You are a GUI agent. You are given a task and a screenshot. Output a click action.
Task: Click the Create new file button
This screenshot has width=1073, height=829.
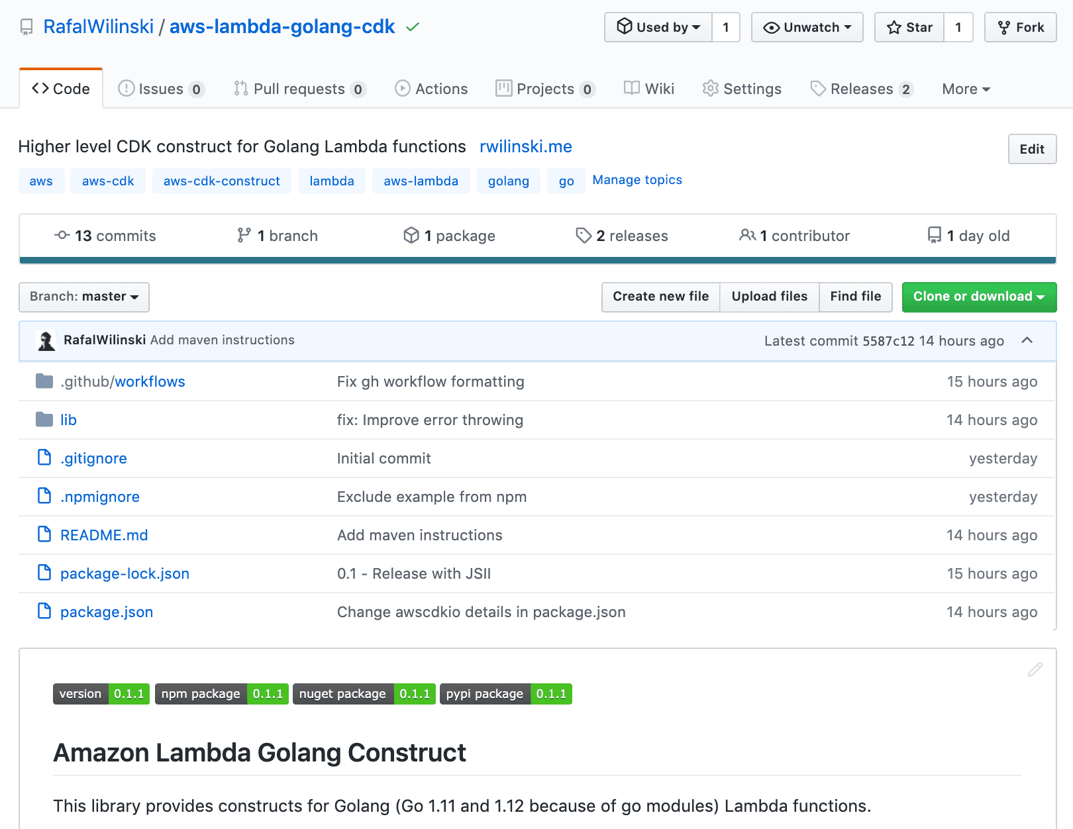point(660,297)
